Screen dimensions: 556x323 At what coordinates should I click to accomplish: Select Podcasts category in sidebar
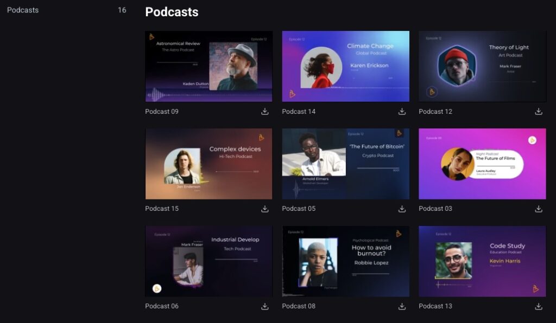click(x=23, y=10)
